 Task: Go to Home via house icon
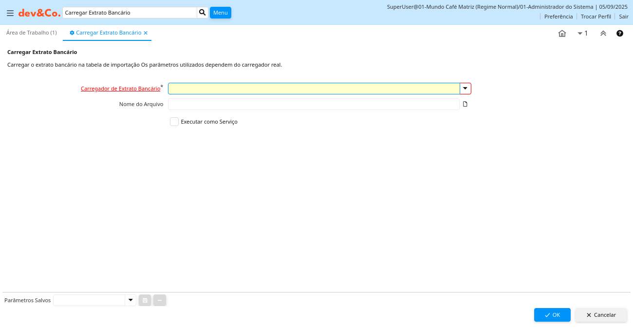point(562,34)
